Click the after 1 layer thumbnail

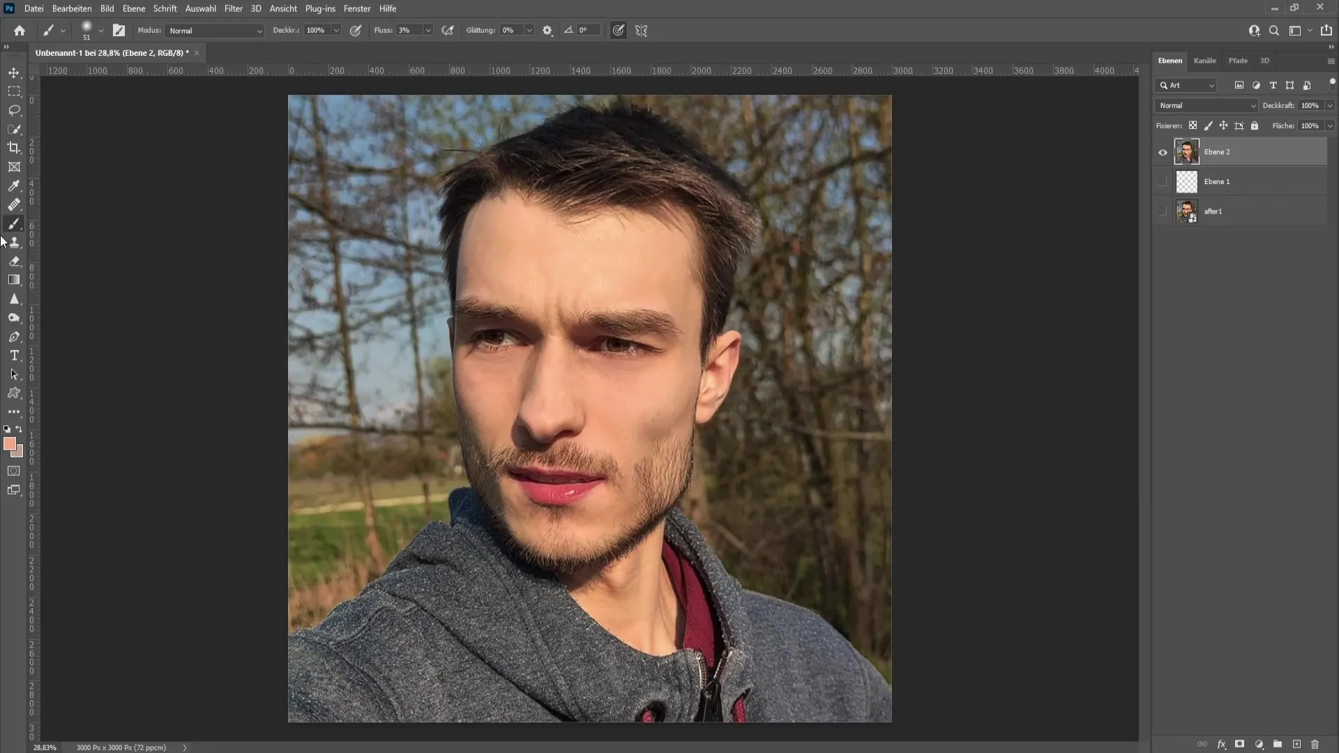click(x=1186, y=211)
